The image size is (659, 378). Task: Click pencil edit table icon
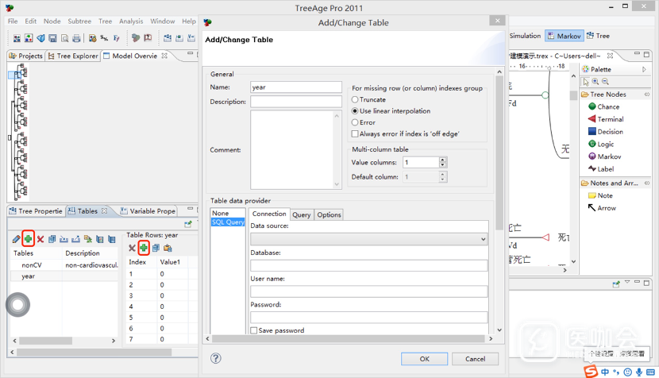pyautogui.click(x=16, y=239)
